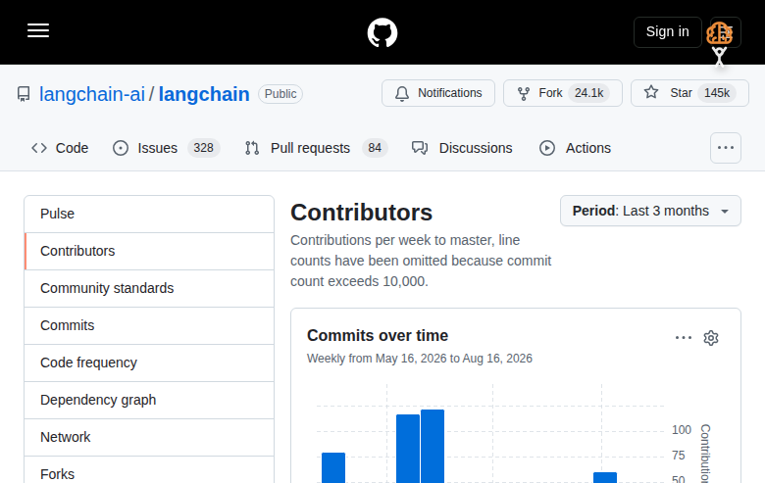Image resolution: width=765 pixels, height=483 pixels.
Task: Open the hamburger navigation menu
Action: pos(38,30)
